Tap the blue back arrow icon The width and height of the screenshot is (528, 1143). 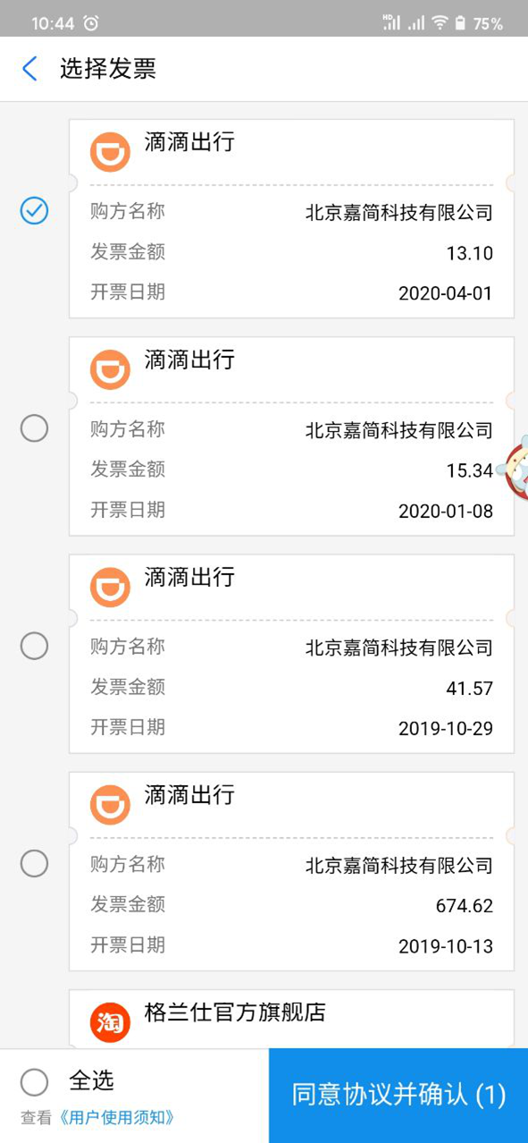[29, 69]
